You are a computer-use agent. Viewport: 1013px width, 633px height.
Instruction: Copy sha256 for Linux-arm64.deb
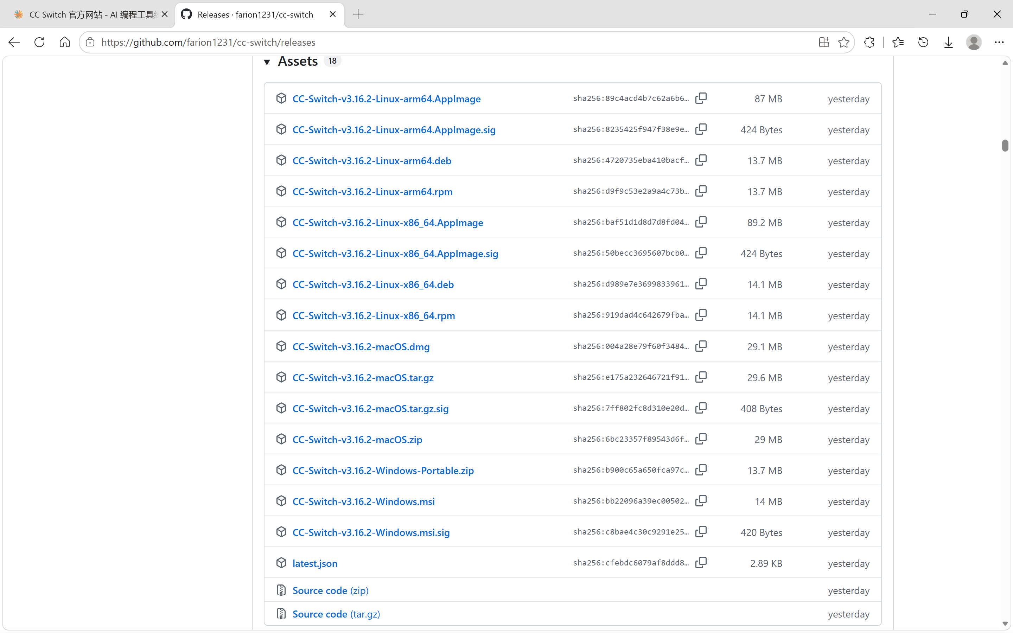coord(701,160)
